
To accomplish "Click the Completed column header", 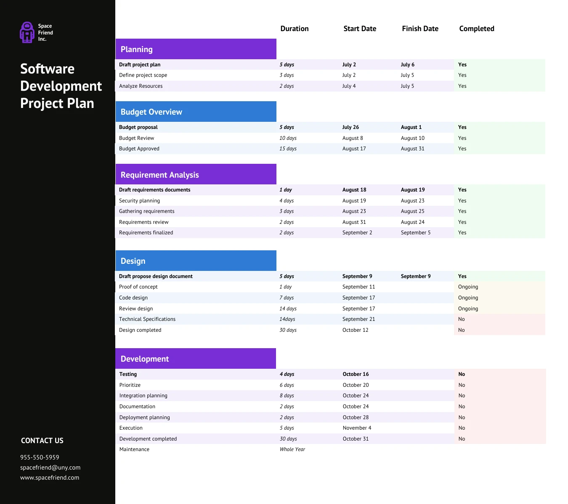I will [x=477, y=29].
